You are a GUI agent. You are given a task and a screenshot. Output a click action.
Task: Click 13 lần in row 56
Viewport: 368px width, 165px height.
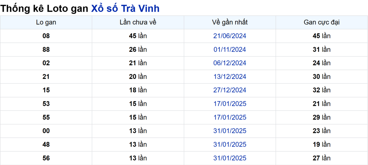[138, 158]
